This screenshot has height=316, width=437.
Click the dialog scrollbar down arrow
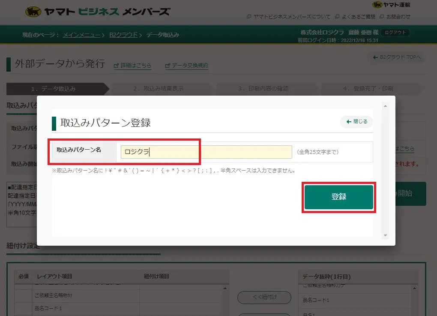coord(385,235)
